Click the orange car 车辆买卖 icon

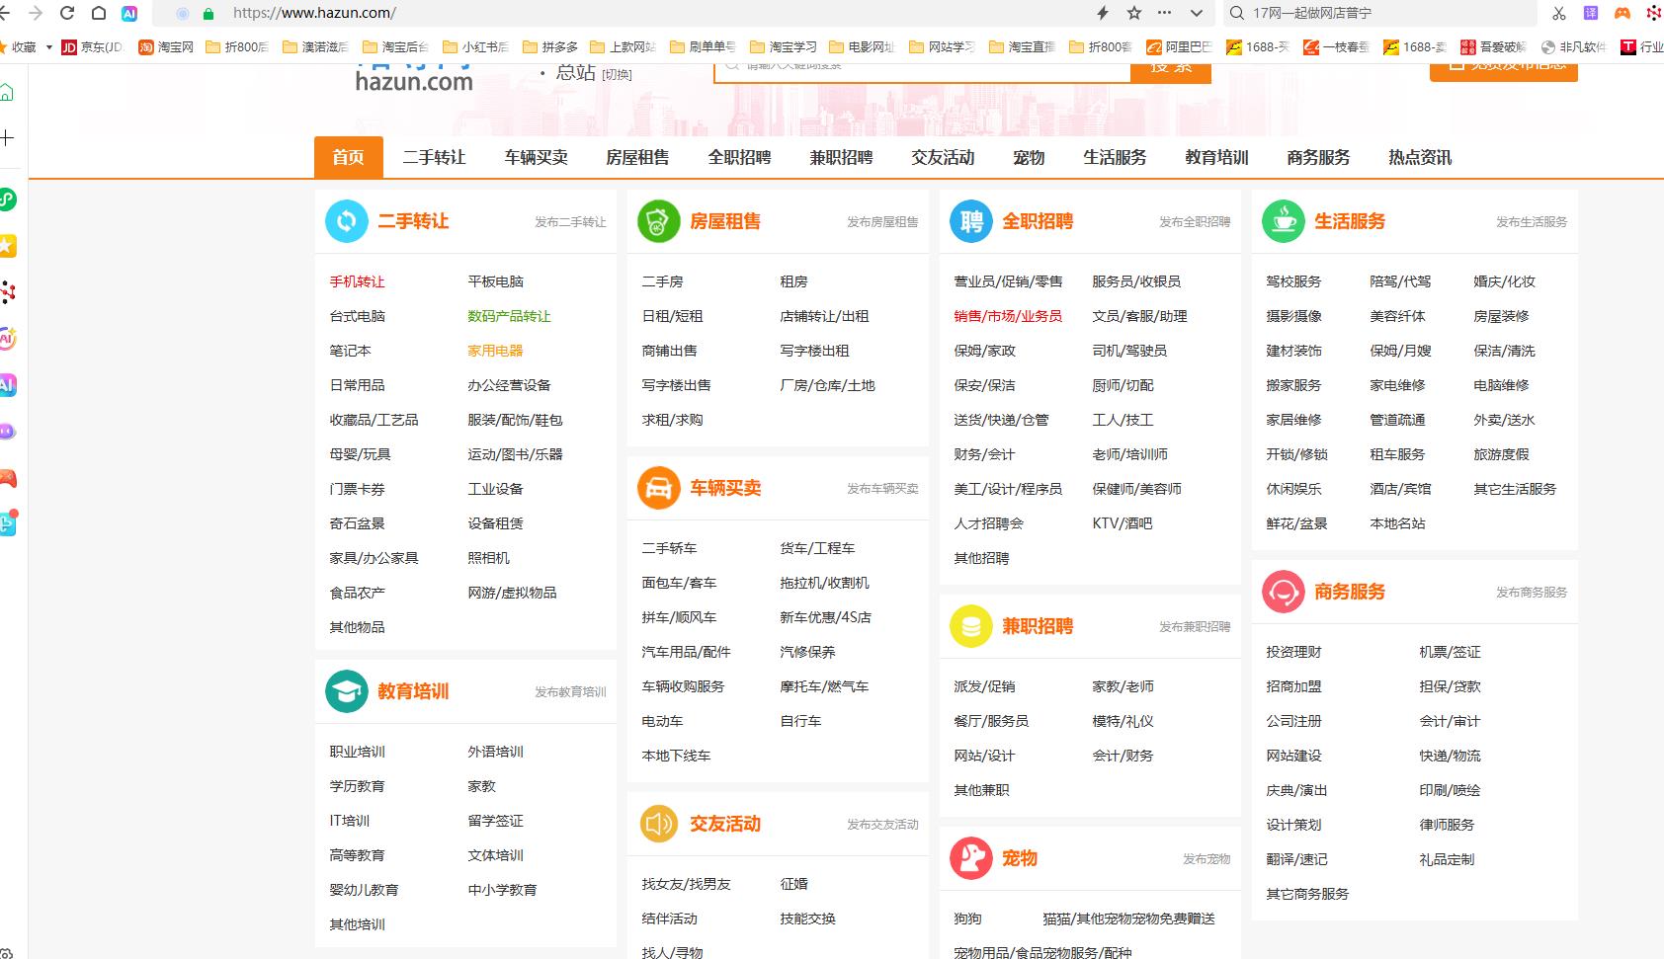(658, 488)
